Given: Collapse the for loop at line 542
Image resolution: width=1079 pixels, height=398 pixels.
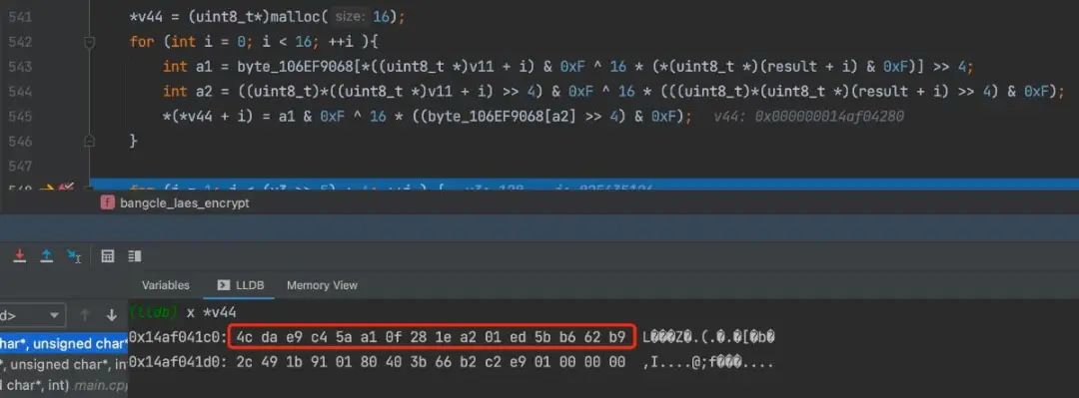Looking at the screenshot, I should 89,42.
